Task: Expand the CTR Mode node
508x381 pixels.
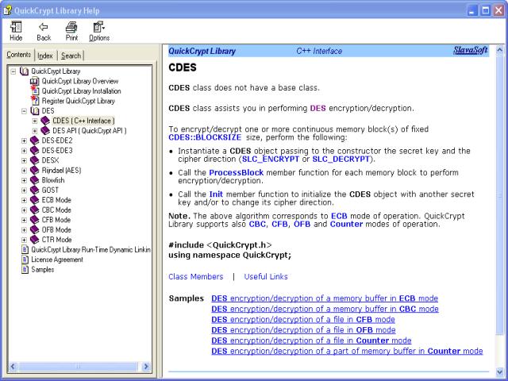Action: [24, 240]
